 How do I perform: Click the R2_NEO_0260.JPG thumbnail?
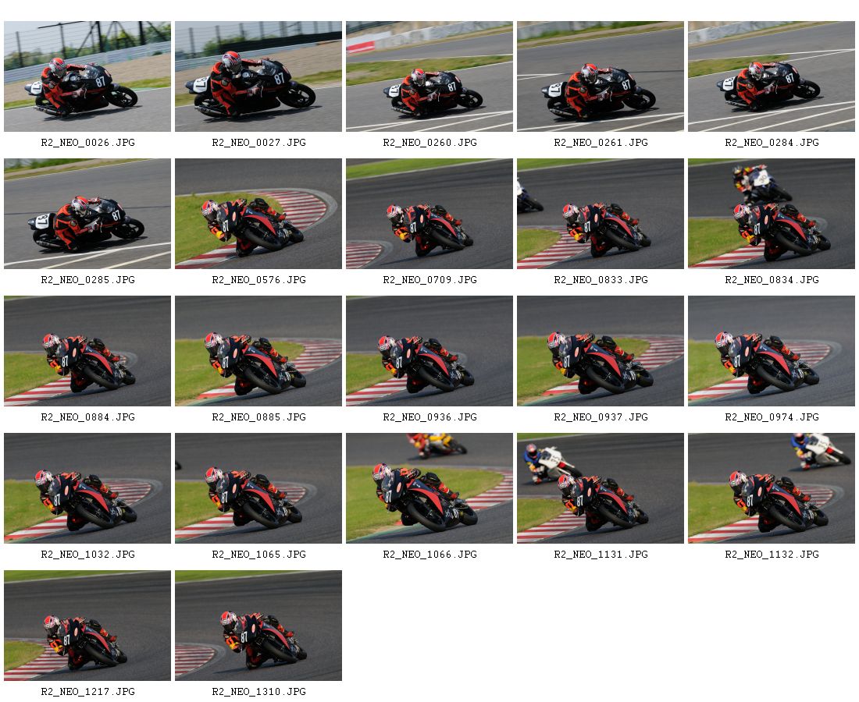(429, 76)
